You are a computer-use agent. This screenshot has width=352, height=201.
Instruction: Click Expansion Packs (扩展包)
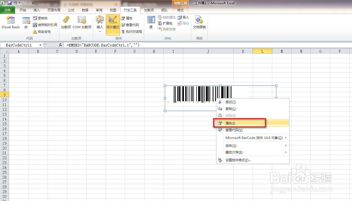[165, 23]
